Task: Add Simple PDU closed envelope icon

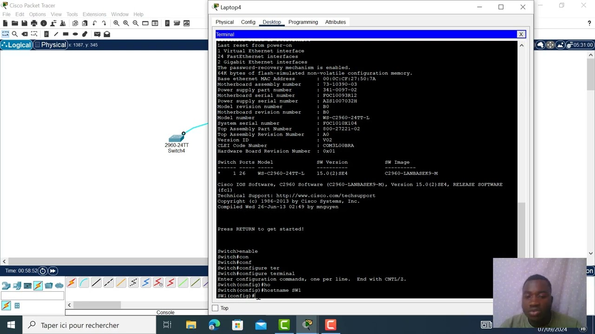Action: 97,34
